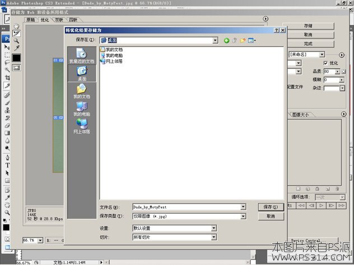
Task: Select the Zoom tool in Save for Web dialog
Action: click(16, 41)
